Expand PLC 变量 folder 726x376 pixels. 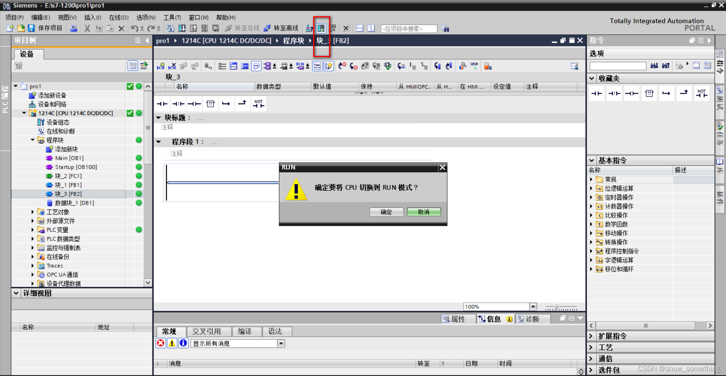click(x=33, y=230)
